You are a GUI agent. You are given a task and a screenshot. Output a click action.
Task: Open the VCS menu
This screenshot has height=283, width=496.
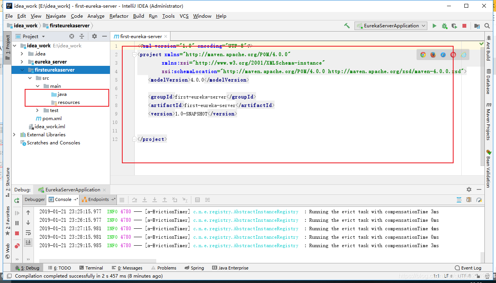184,16
